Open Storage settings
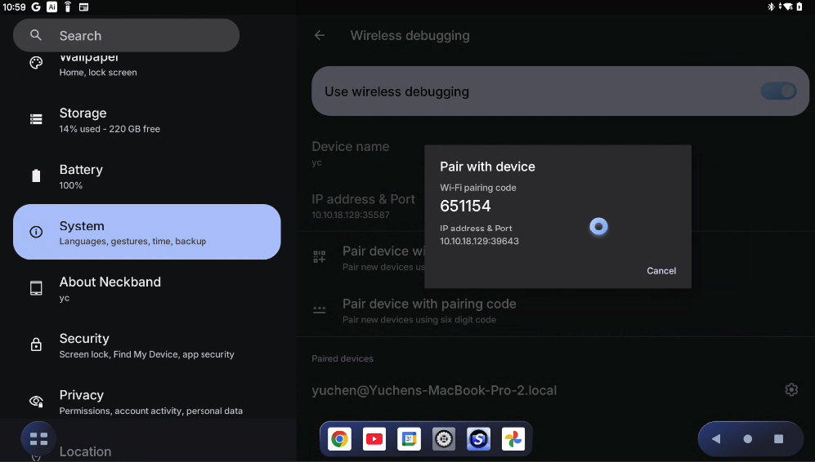Viewport: 815px width, 462px height. click(147, 120)
